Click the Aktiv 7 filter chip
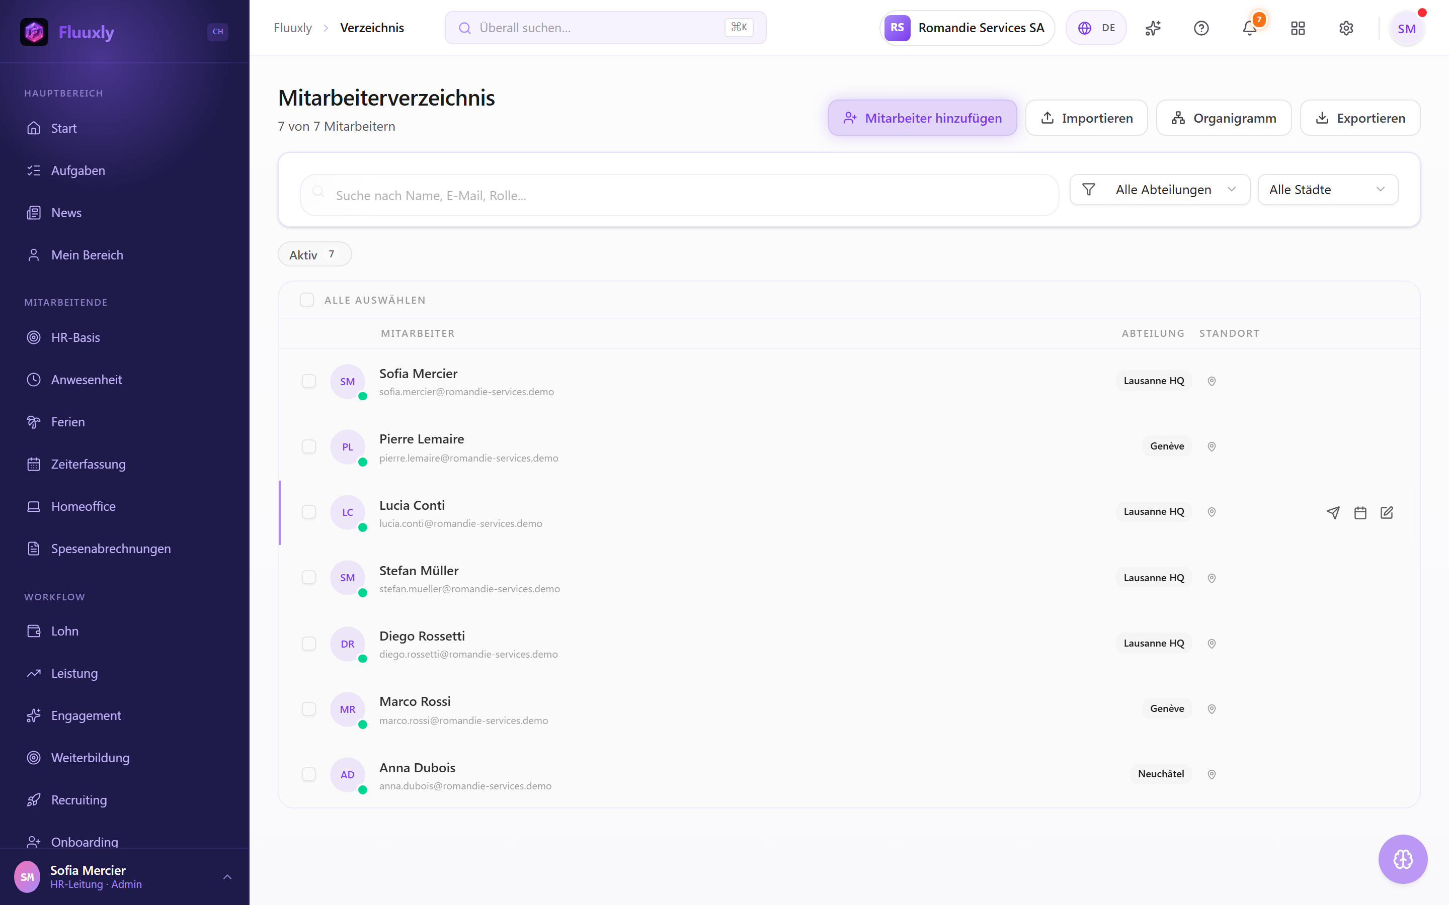Screen dimensions: 1449x905 point(314,254)
